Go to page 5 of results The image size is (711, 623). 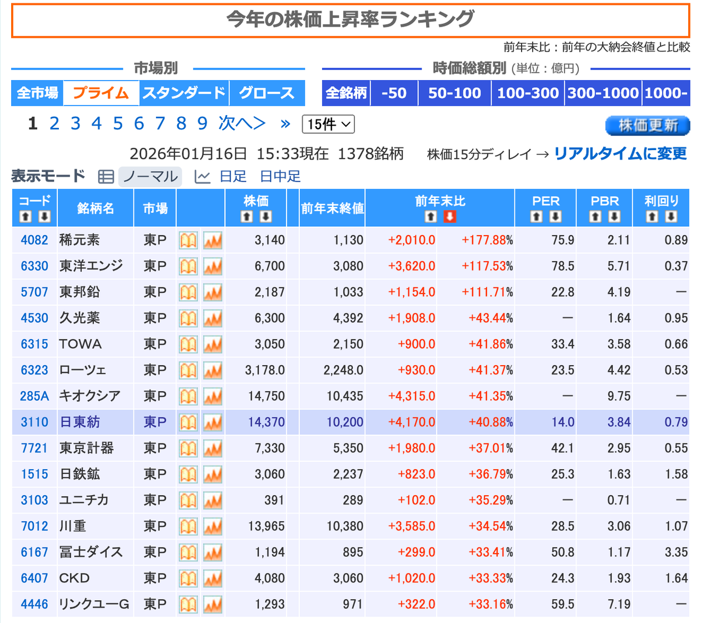point(118,123)
